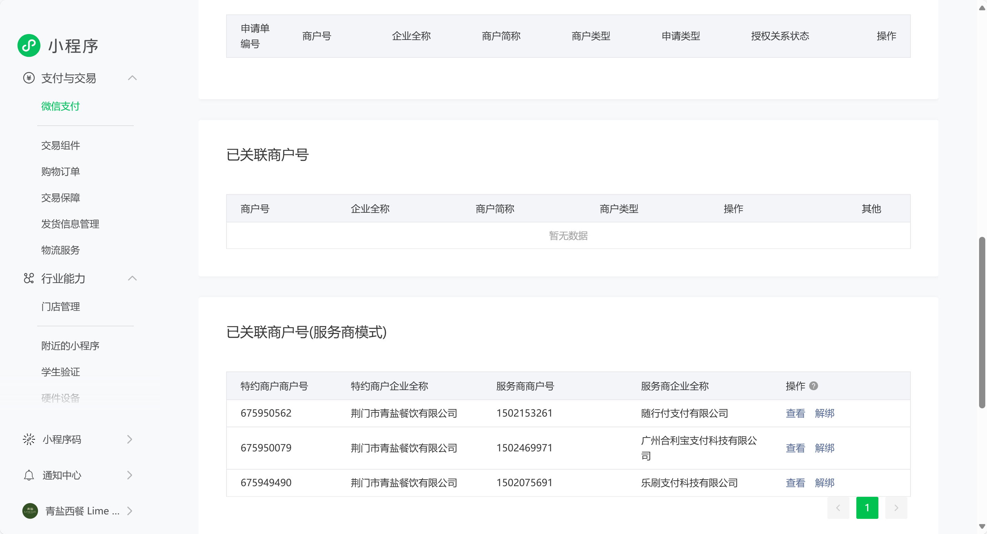Collapse the 支付与交易 section chevron
This screenshot has width=987, height=534.
click(132, 78)
